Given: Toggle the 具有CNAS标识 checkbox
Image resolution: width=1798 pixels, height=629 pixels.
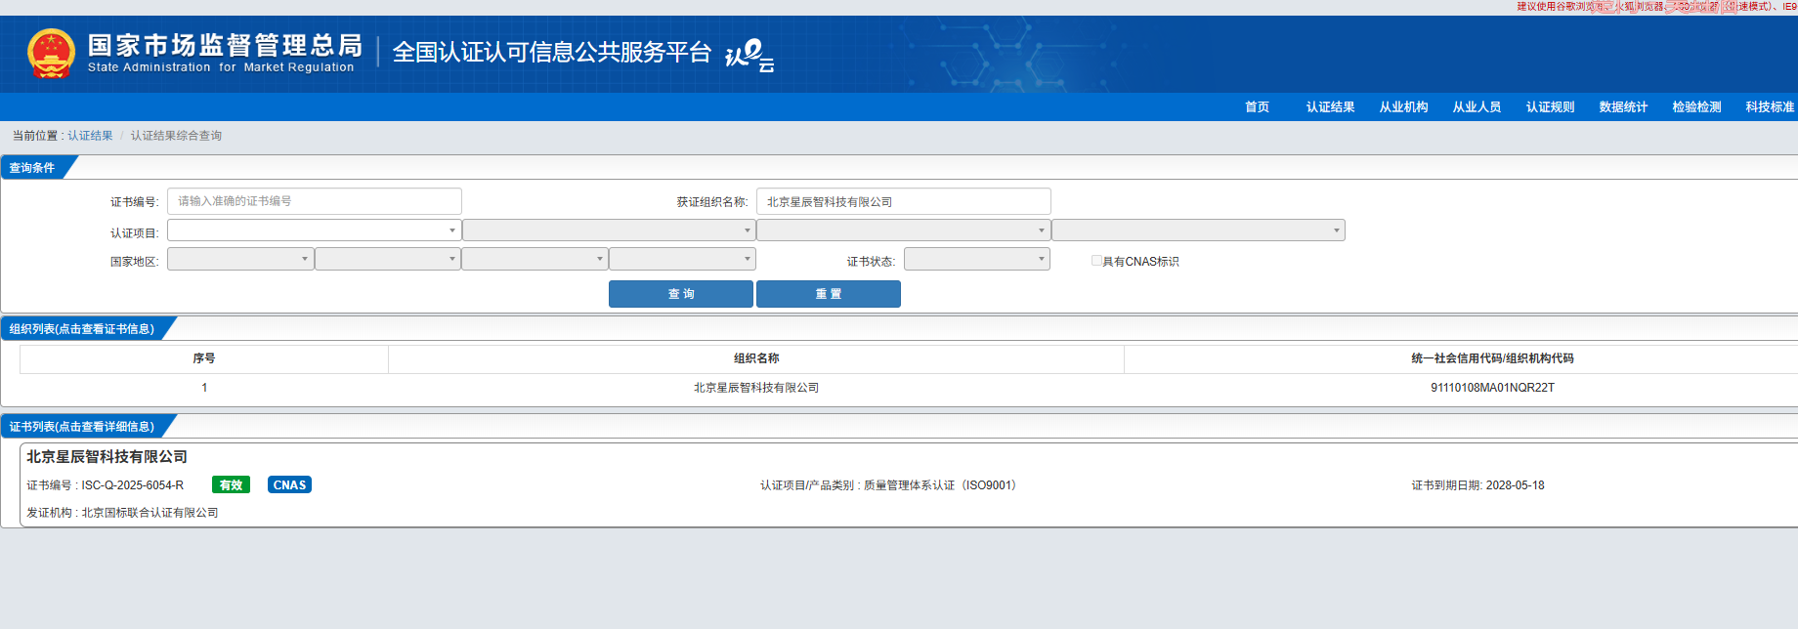Looking at the screenshot, I should pyautogui.click(x=1096, y=261).
